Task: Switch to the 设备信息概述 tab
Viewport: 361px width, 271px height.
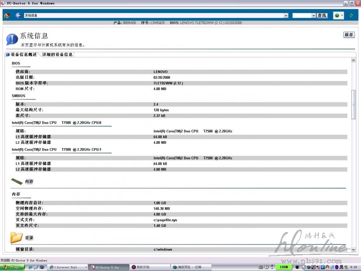Action: click(x=22, y=55)
